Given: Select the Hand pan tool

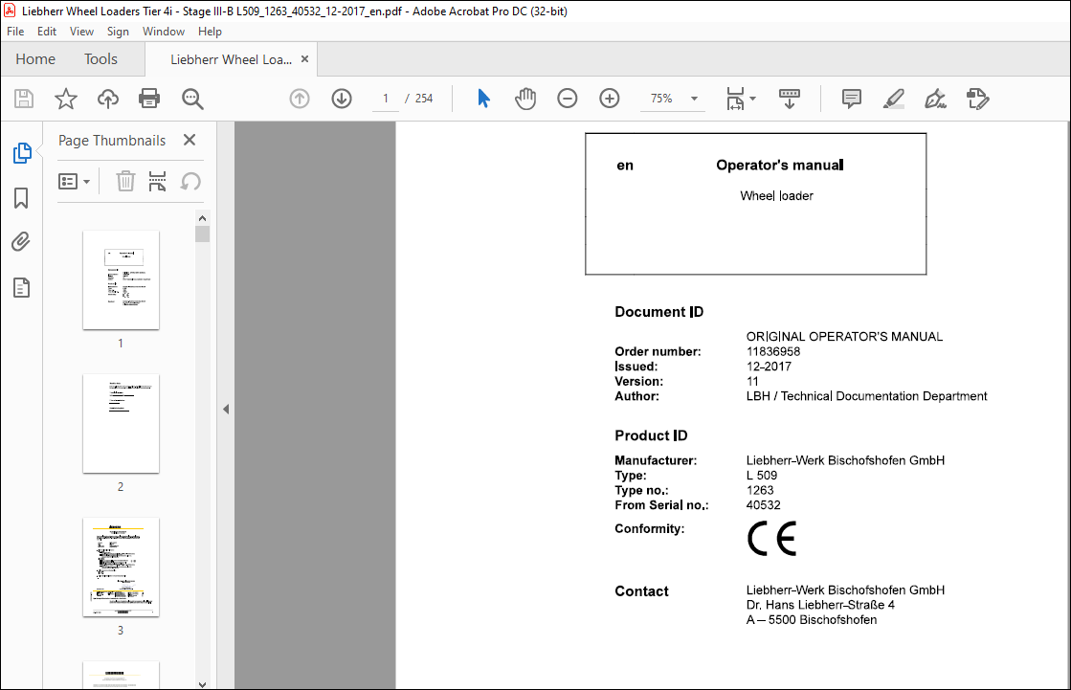Looking at the screenshot, I should [x=525, y=100].
